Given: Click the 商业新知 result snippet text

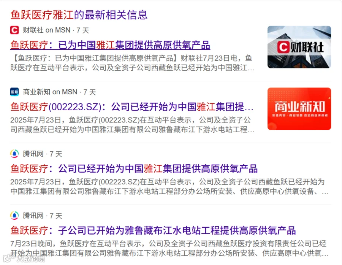Looking at the screenshot, I should point(132,125).
